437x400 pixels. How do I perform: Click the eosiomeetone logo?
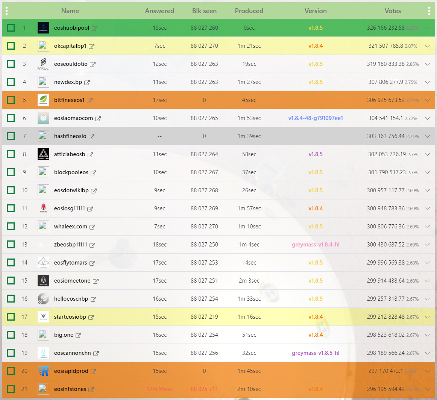(x=43, y=280)
